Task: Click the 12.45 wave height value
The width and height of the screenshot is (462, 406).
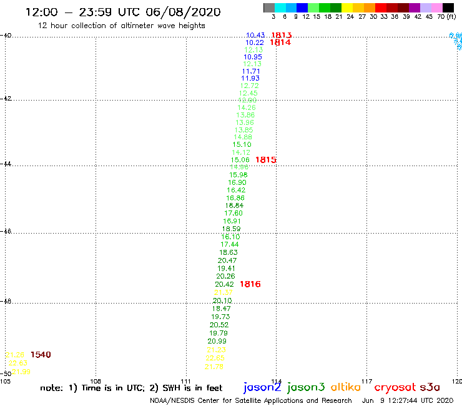Action: click(248, 93)
